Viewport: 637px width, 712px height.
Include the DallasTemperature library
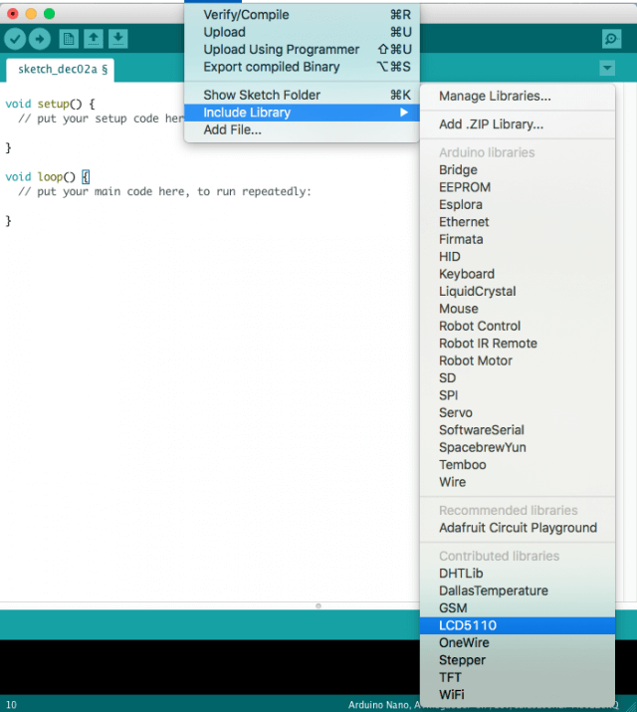pos(518,591)
